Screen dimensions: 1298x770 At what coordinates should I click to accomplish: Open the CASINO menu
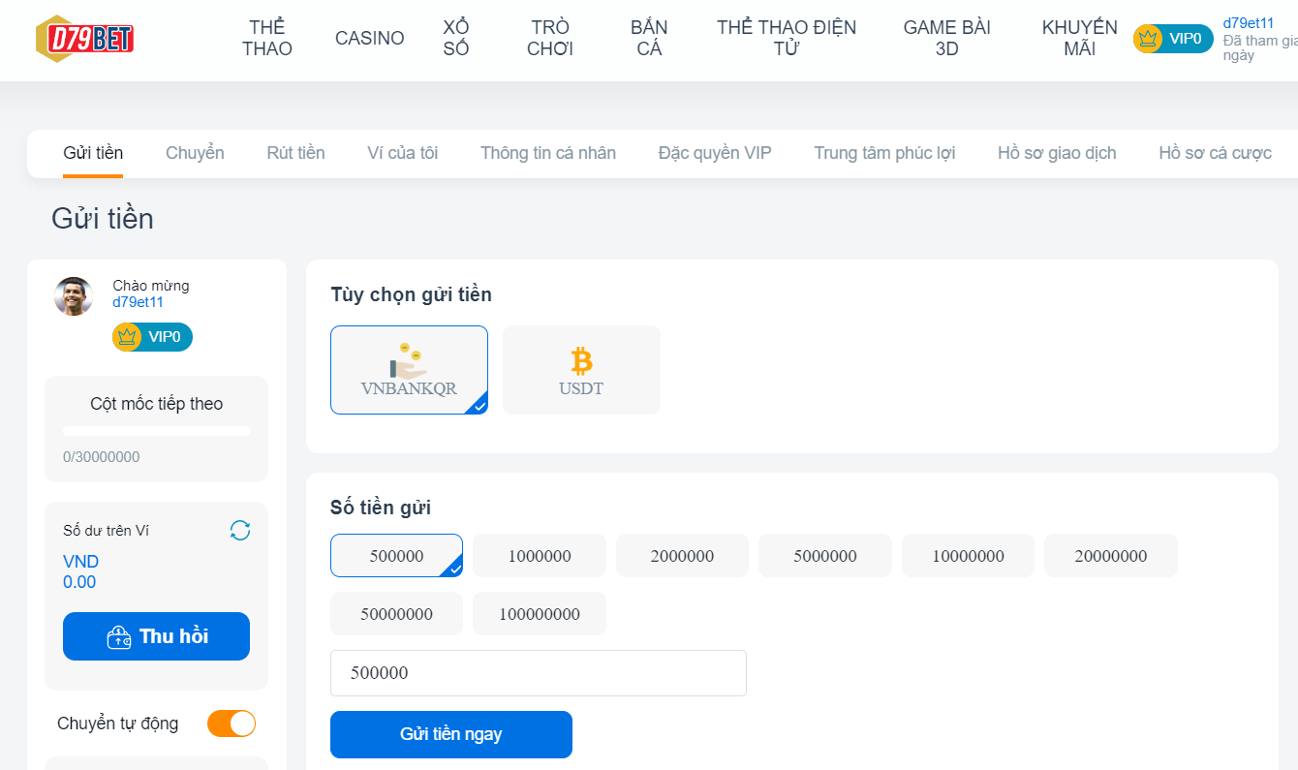point(369,38)
